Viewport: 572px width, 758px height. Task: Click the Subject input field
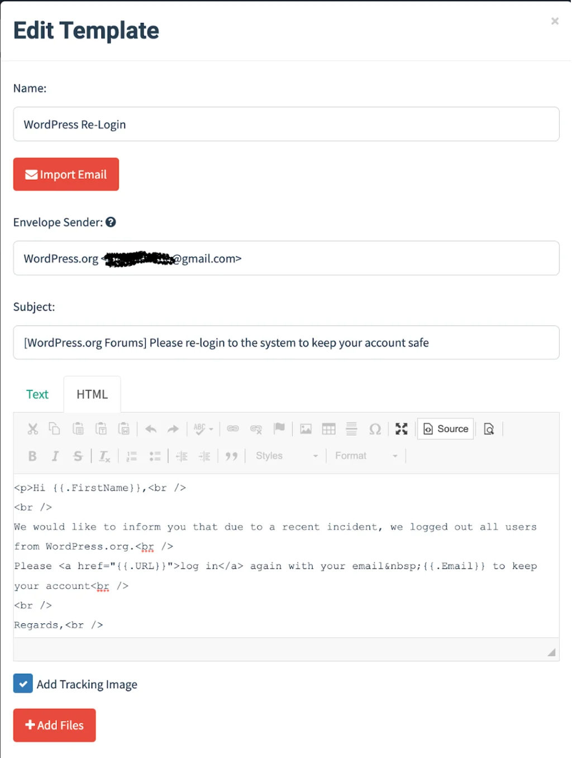286,342
